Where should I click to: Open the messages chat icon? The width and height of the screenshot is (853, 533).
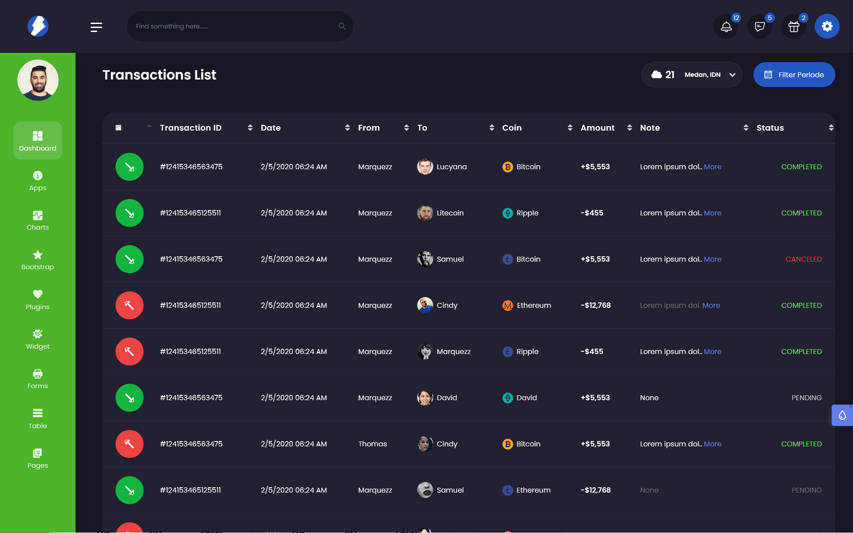click(760, 27)
